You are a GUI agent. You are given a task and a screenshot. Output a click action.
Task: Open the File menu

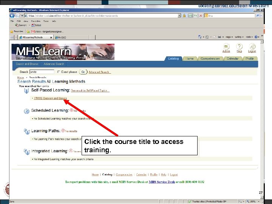click(12, 21)
